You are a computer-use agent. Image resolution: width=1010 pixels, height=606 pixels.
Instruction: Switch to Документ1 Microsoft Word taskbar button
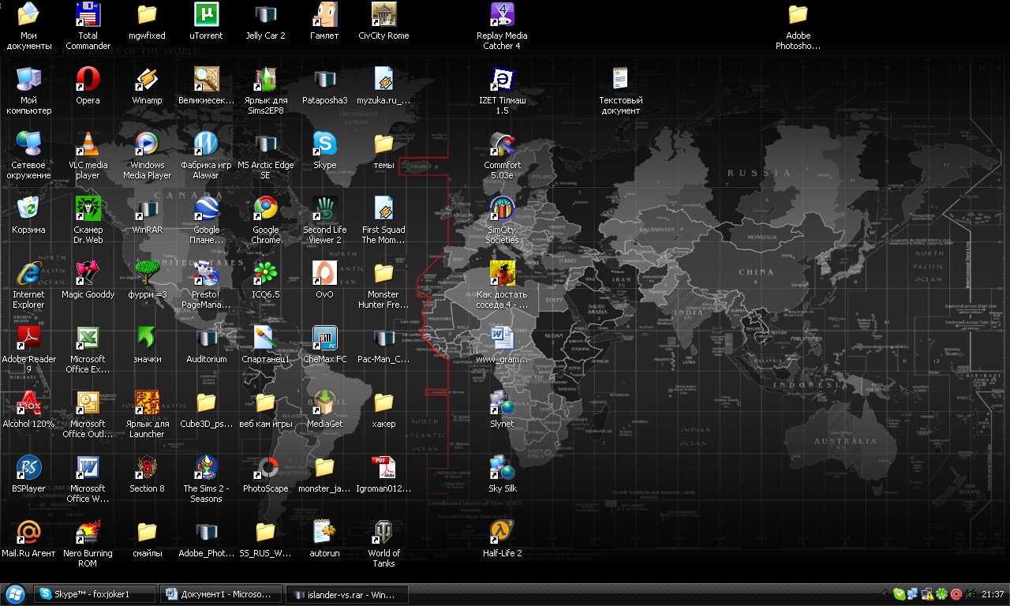[220, 594]
